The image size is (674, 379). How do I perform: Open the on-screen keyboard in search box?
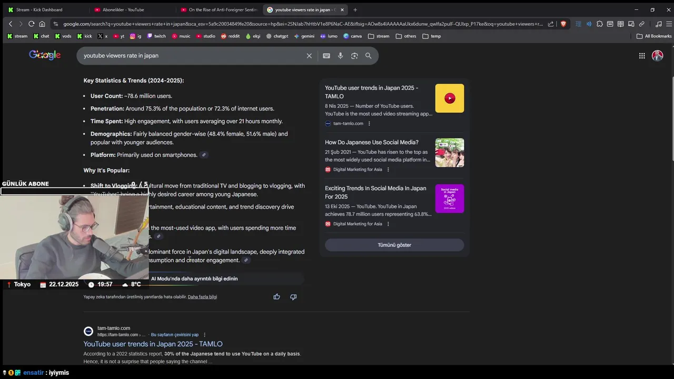point(326,56)
